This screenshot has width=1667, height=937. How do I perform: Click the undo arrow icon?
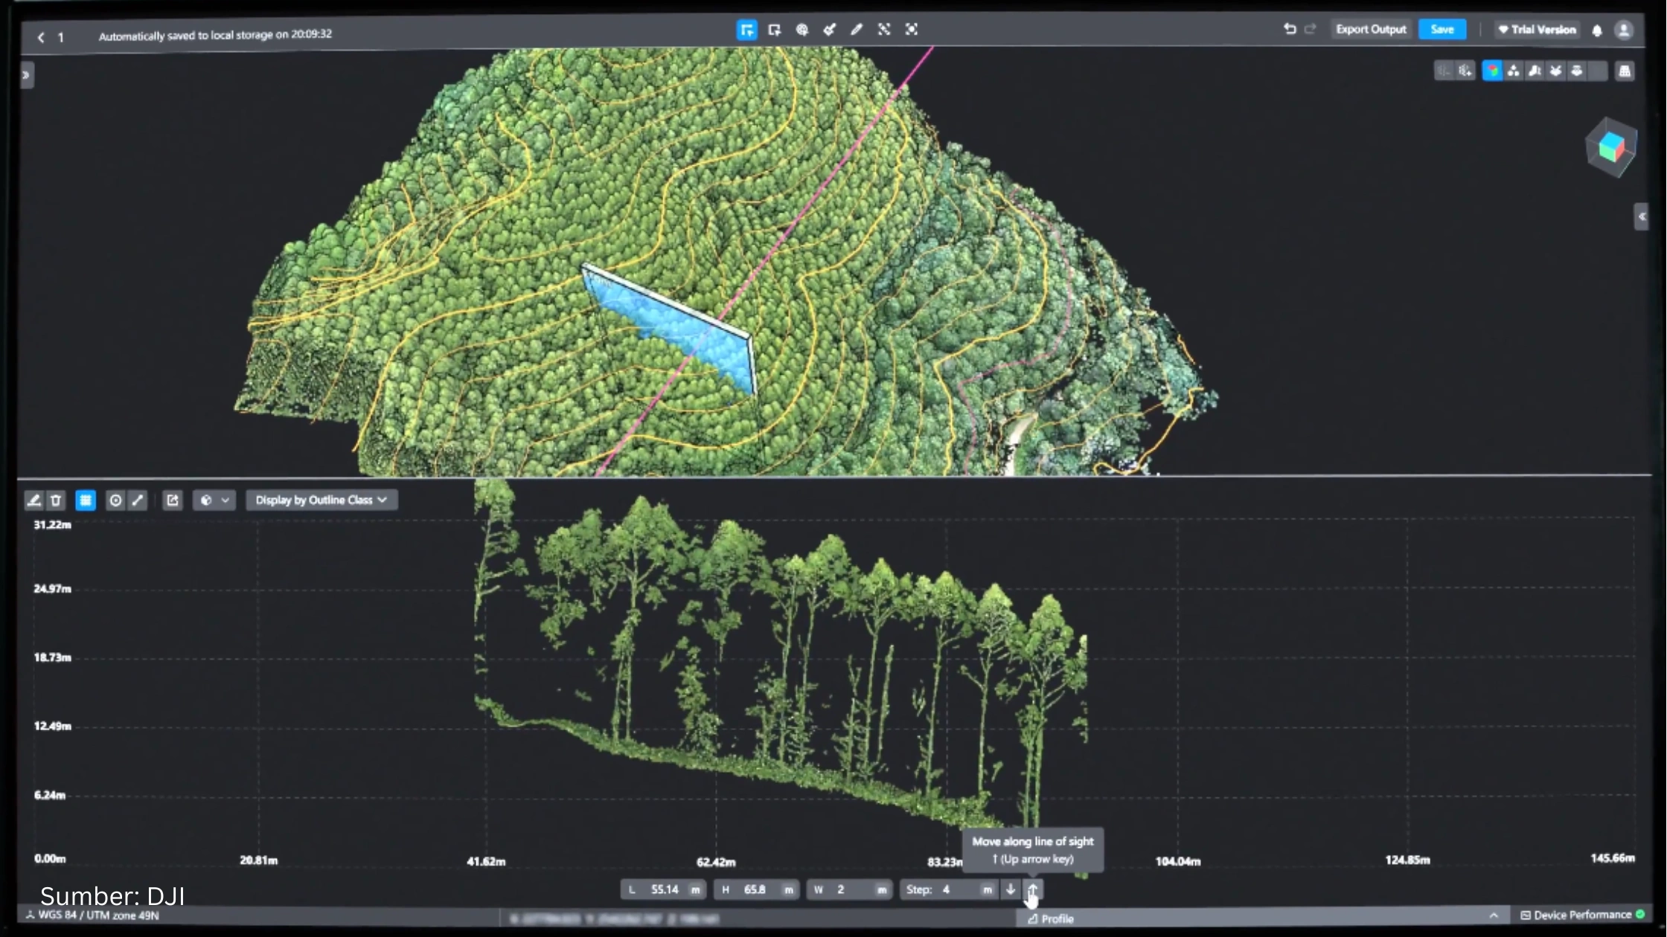point(1290,29)
